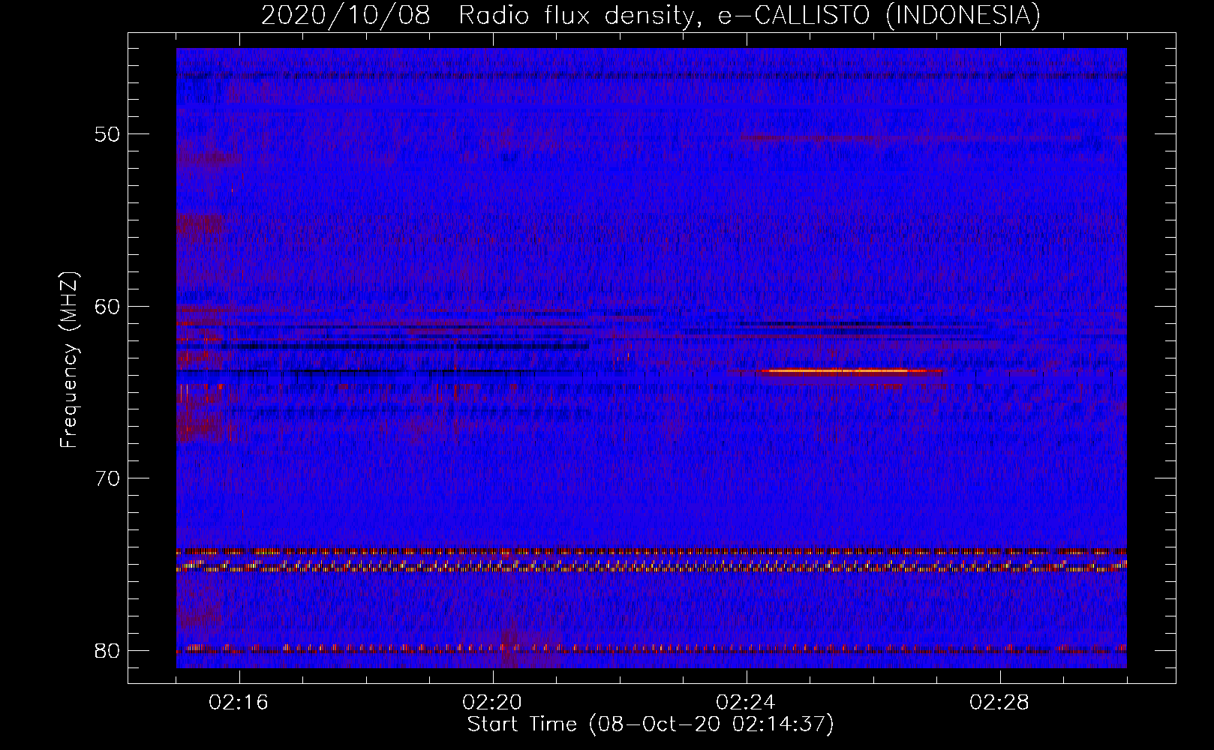1214x750 pixels.
Task: Click the 'Start Time' x-axis label
Action: (651, 724)
